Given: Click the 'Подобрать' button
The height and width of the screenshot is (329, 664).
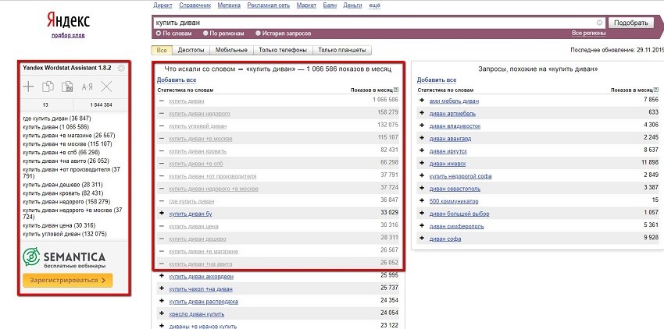Looking at the screenshot, I should (x=630, y=23).
